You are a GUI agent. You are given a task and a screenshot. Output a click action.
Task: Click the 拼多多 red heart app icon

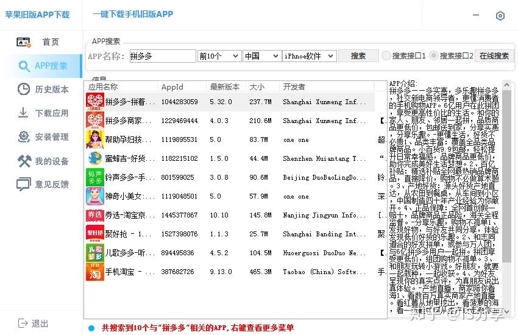95,102
